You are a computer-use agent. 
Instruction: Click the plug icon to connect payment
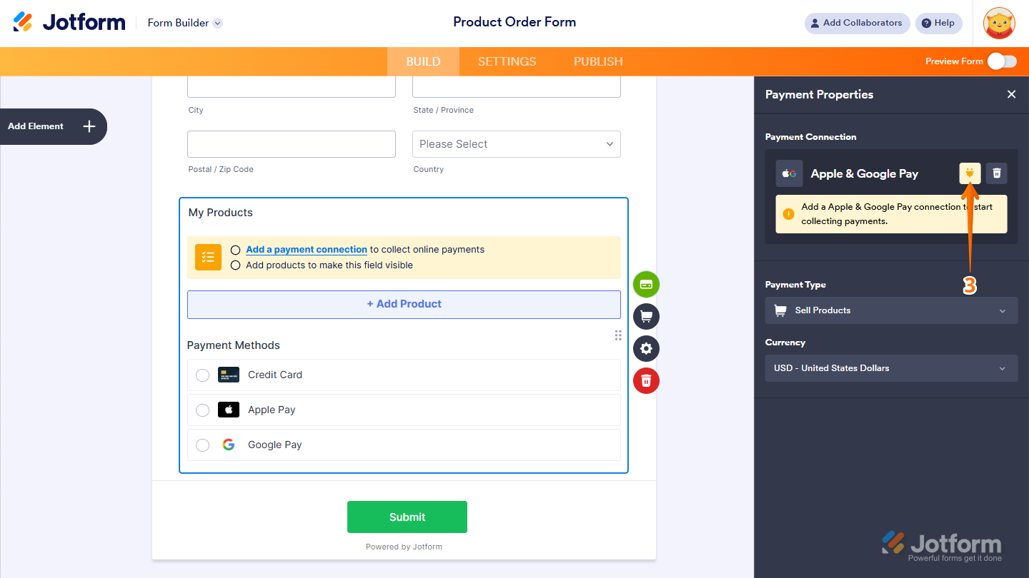970,173
